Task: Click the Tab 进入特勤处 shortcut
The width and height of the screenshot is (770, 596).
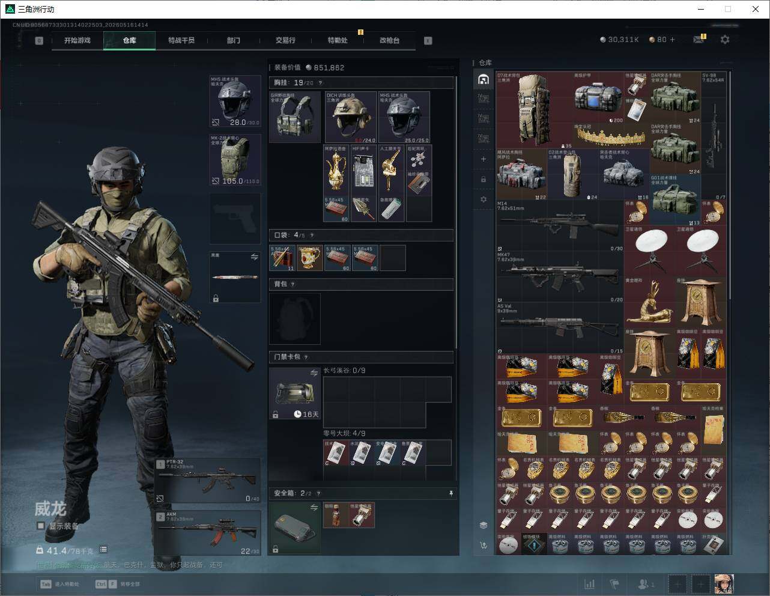Action: [59, 584]
